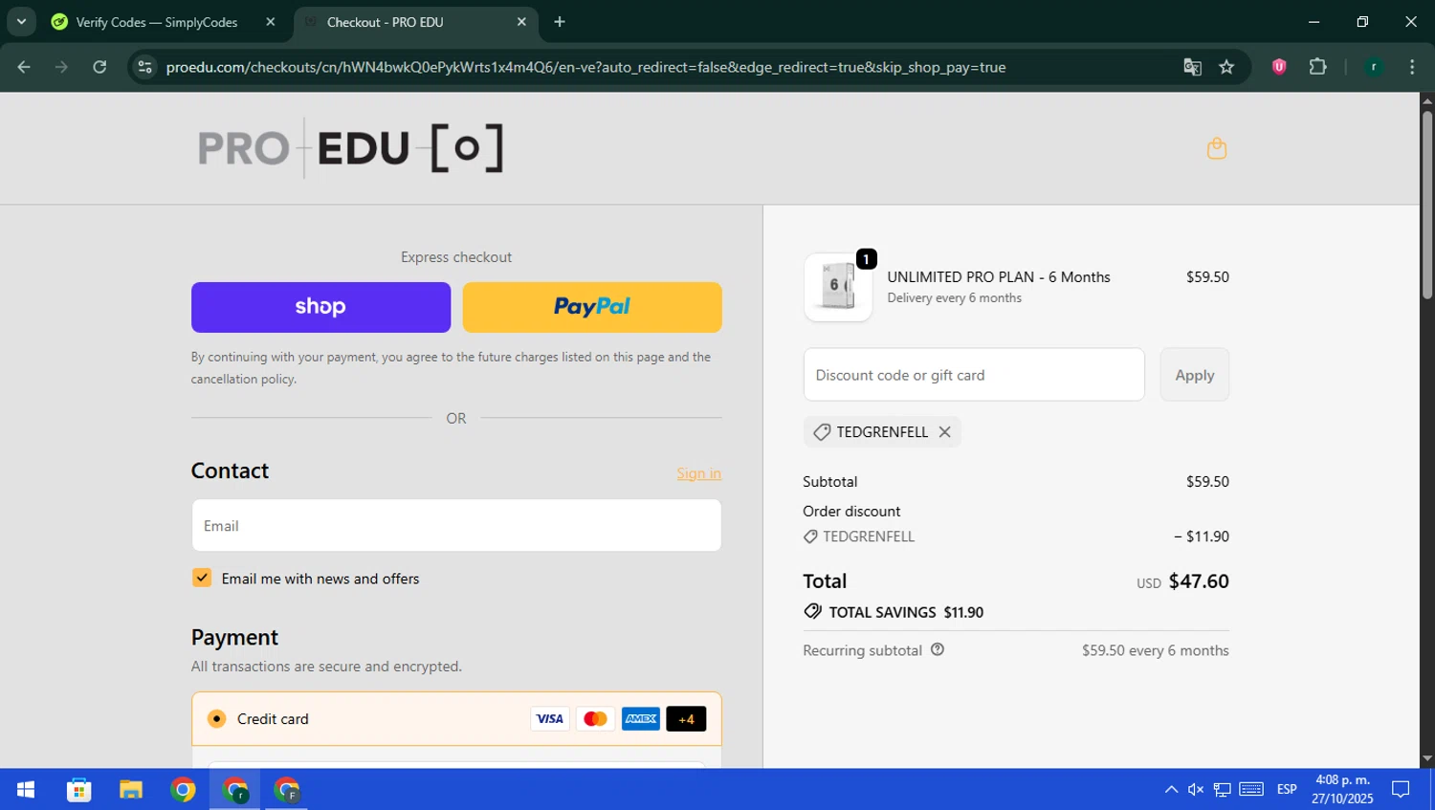Open the browser Extensions puzzle icon

coord(1317,67)
